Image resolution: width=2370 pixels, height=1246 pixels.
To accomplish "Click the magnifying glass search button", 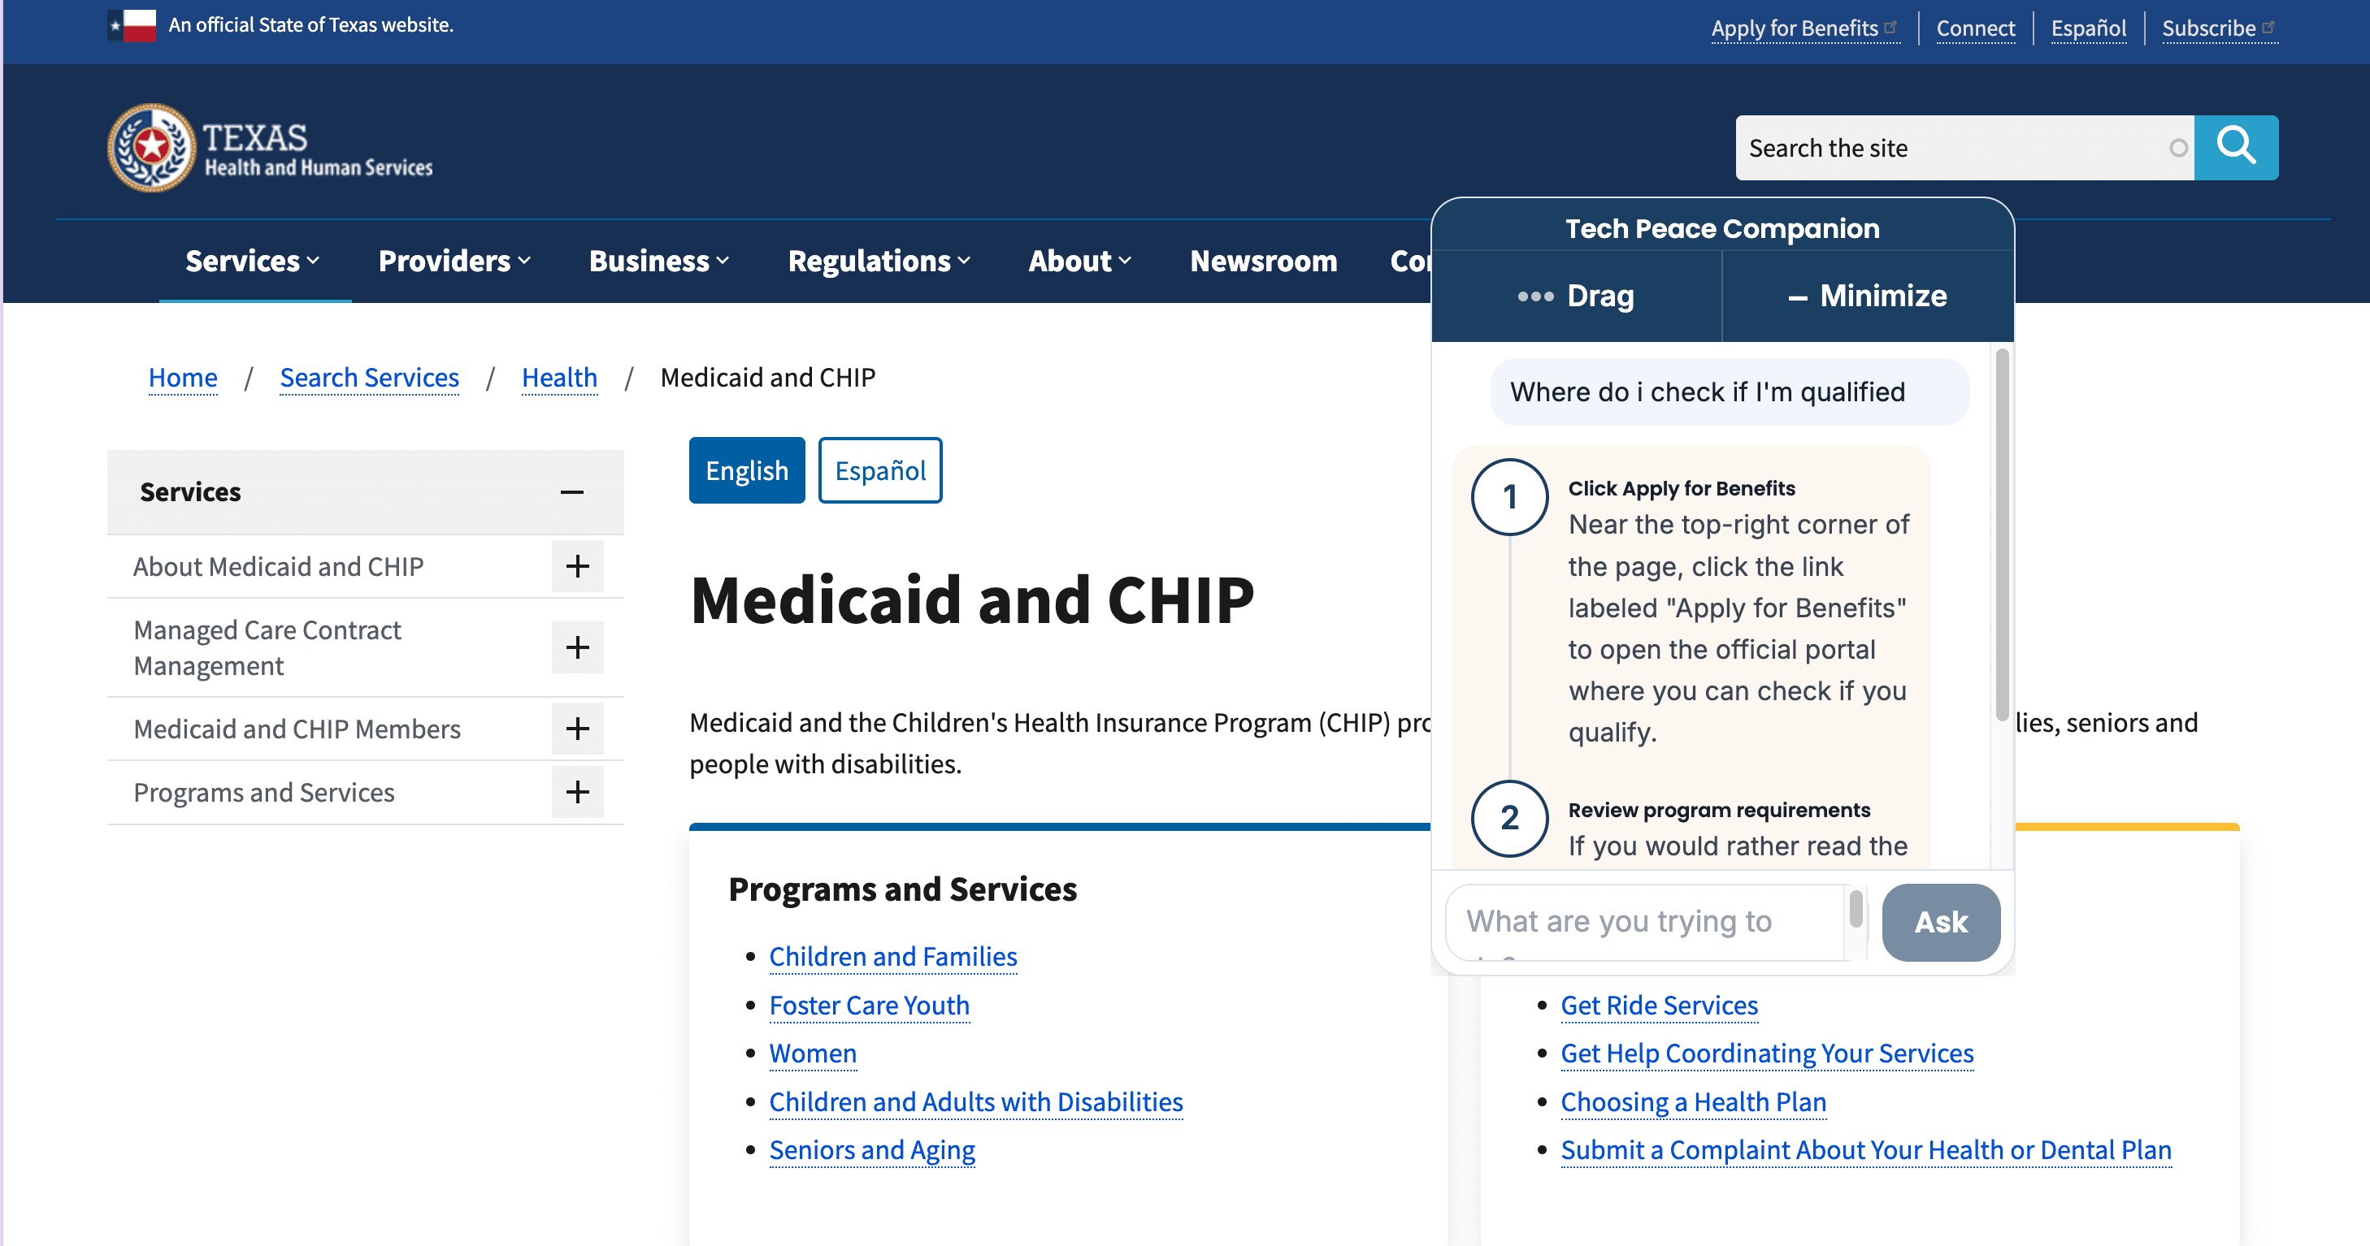I will point(2236,147).
